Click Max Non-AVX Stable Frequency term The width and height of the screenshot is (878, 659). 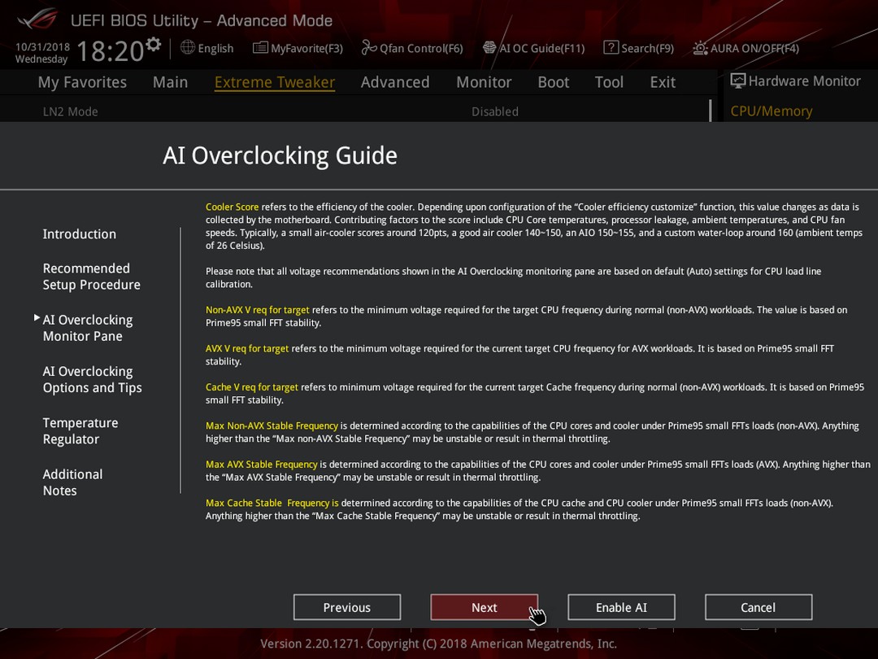click(272, 426)
